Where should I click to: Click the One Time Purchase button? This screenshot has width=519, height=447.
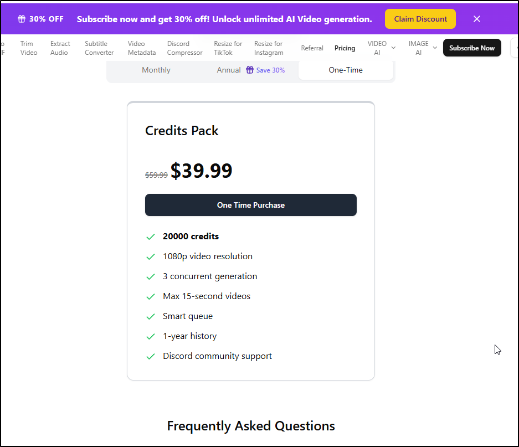pyautogui.click(x=251, y=205)
